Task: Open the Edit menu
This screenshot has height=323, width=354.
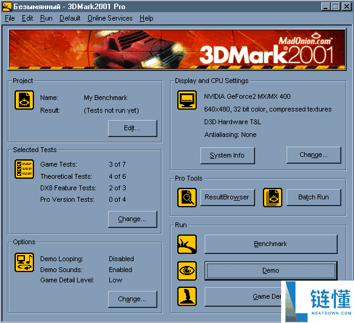Action: click(27, 18)
